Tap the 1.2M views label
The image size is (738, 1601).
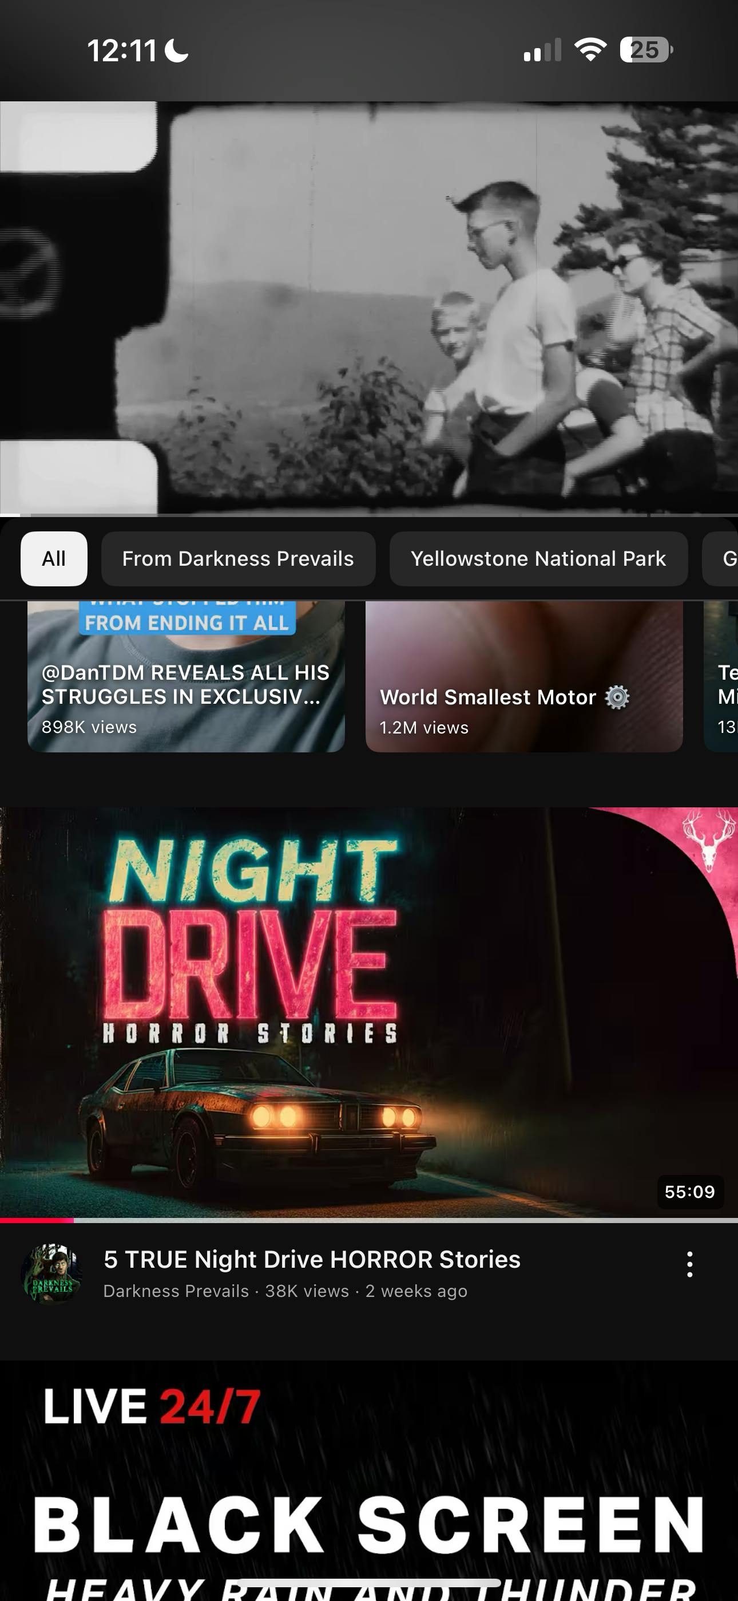click(x=424, y=727)
